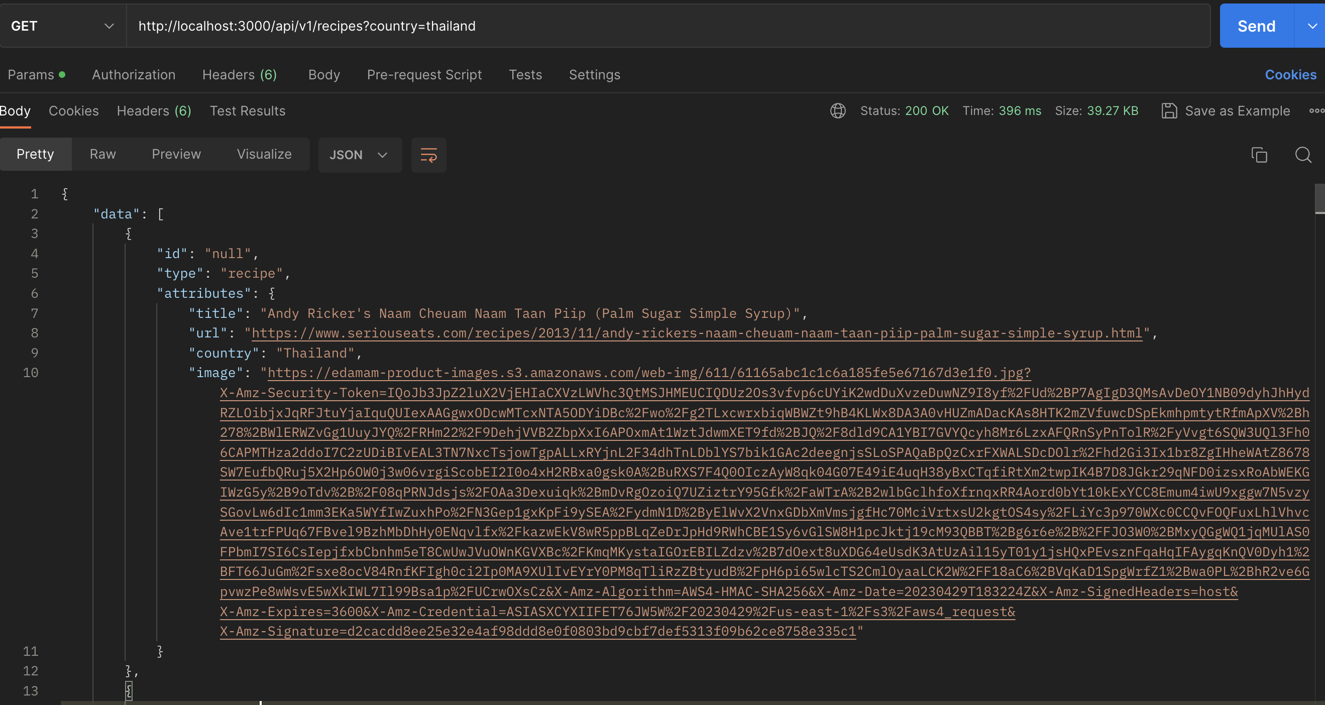Screen dimensions: 1325x705
Task: Click the response vertical scrollbar thumb
Action: point(1319,198)
